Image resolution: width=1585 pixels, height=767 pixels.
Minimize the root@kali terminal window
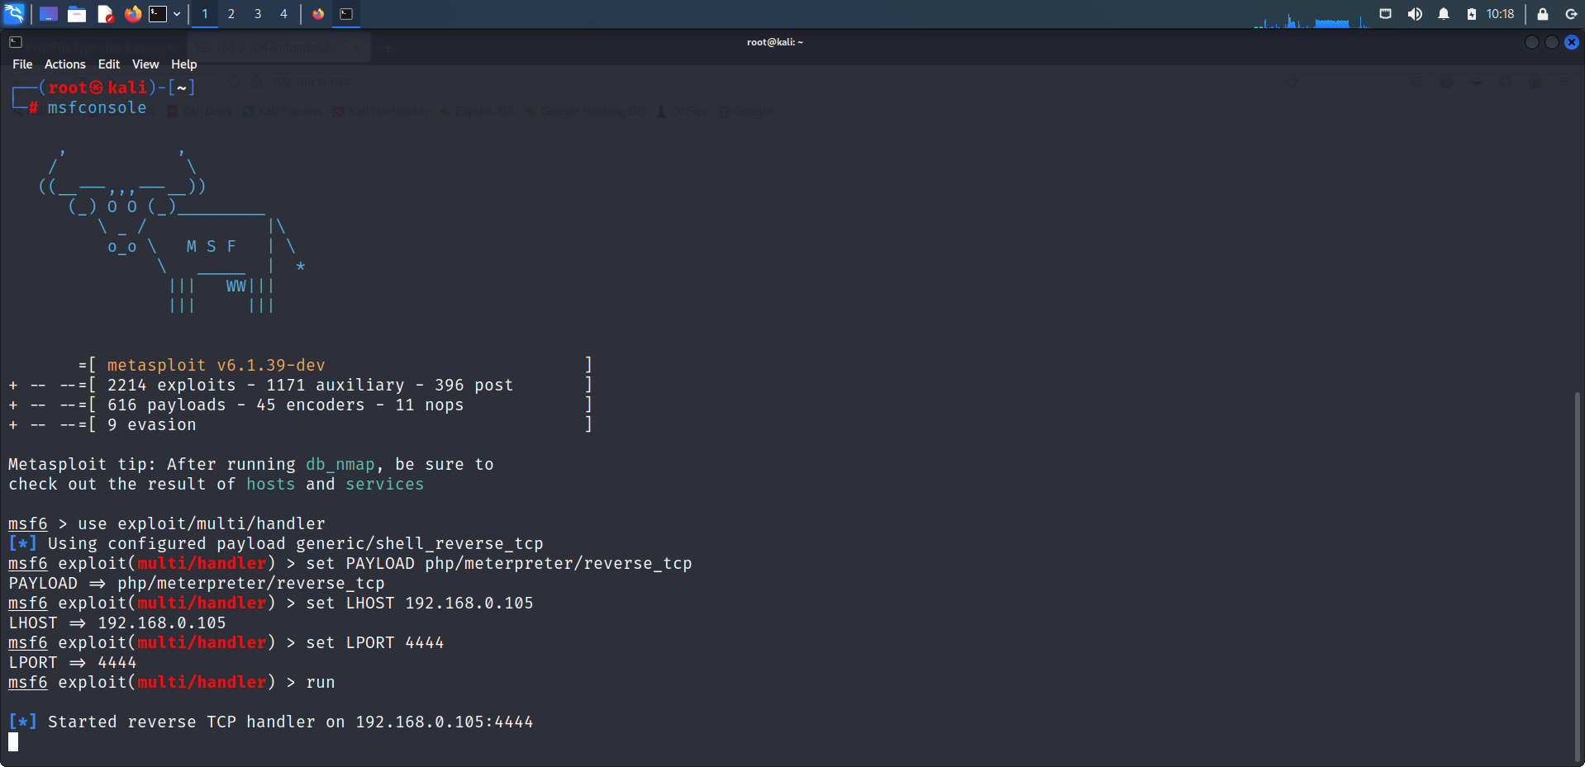1531,42
